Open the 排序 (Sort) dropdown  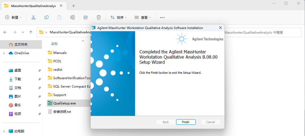tap(118, 17)
